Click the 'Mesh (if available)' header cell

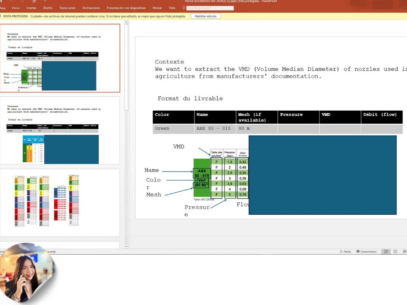pyautogui.click(x=257, y=117)
